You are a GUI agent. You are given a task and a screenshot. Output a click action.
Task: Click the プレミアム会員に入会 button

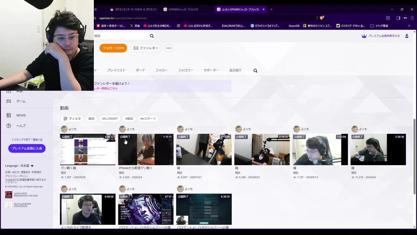[x=27, y=148]
